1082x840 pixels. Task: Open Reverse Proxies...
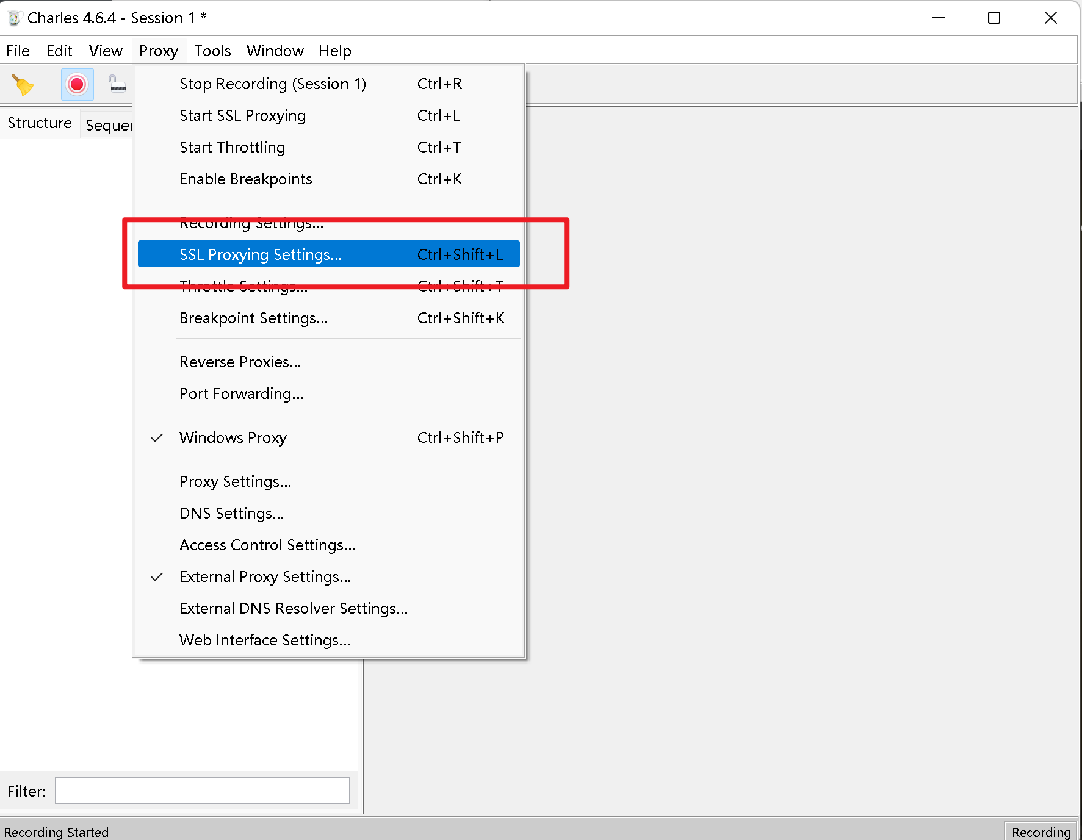tap(329, 362)
